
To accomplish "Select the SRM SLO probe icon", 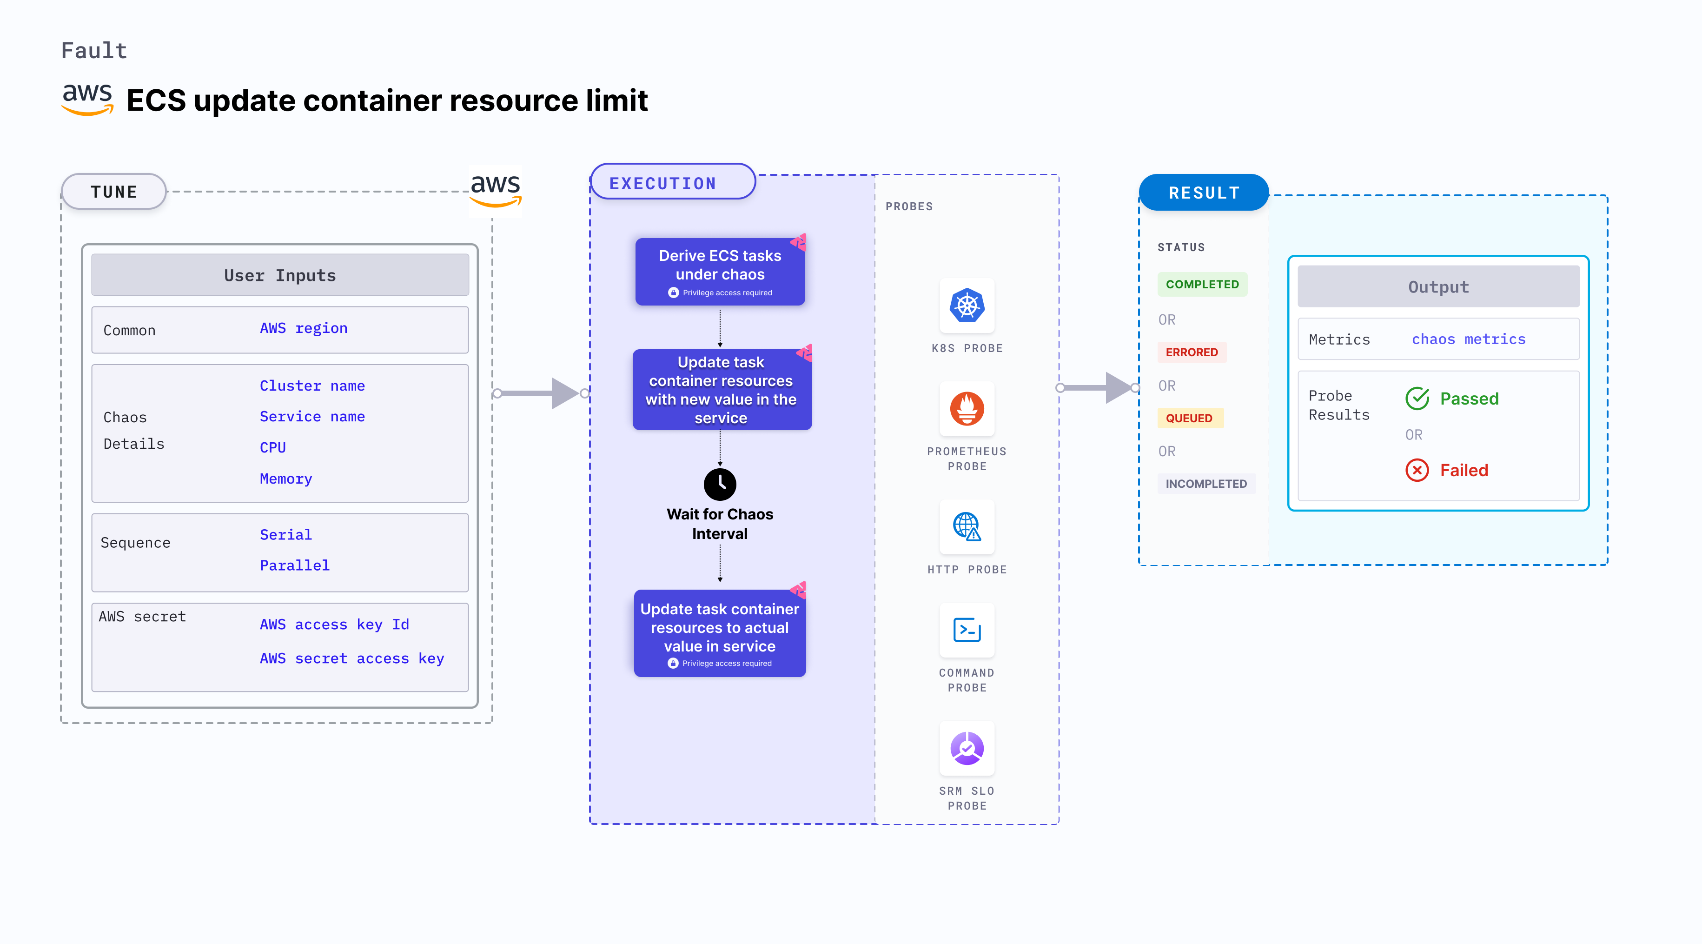I will (x=967, y=748).
